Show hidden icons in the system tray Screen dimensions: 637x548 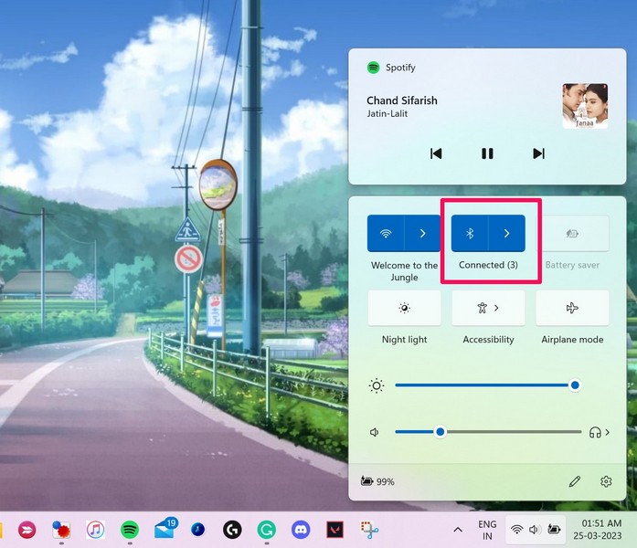pyautogui.click(x=458, y=529)
